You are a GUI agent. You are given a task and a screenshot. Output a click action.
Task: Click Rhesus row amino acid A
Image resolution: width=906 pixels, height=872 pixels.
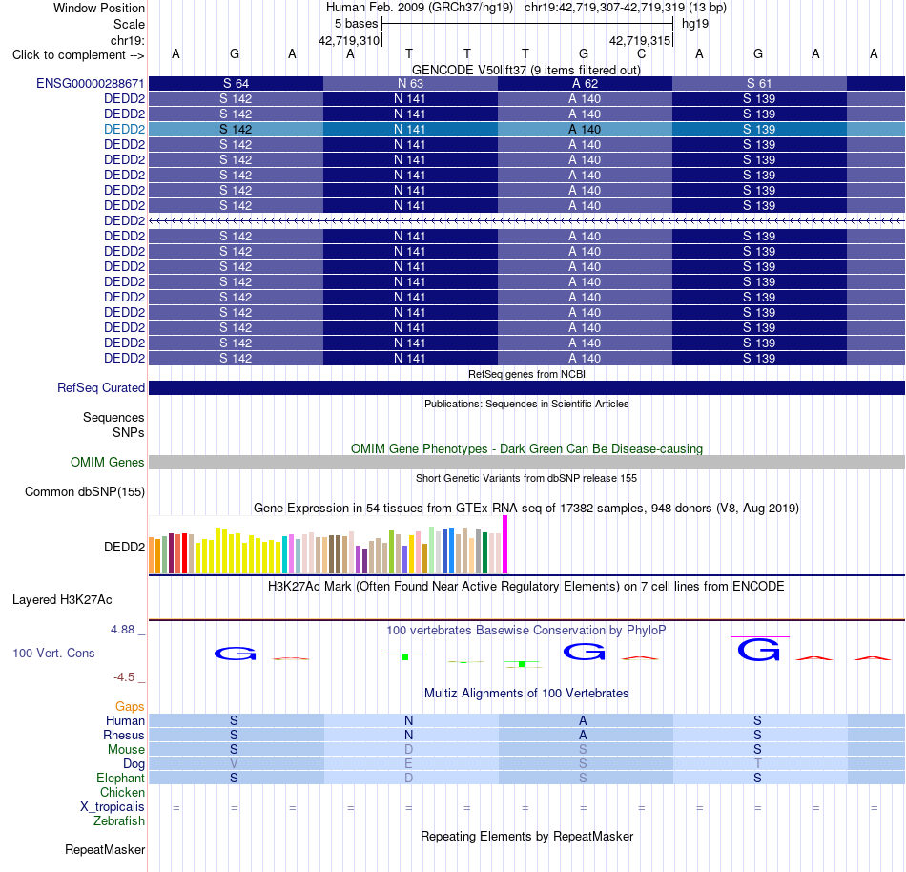583,735
